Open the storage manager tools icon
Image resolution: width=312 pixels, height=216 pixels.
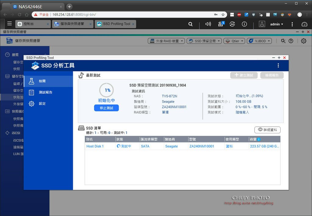point(283,41)
